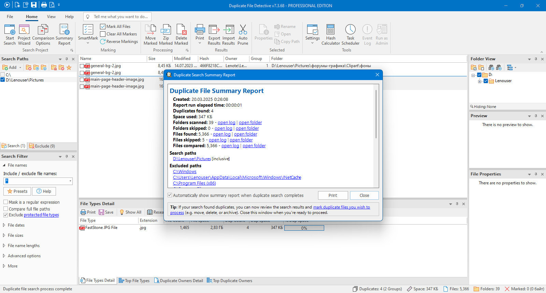
Task: Check the C:\ search path box
Action: coord(3,75)
